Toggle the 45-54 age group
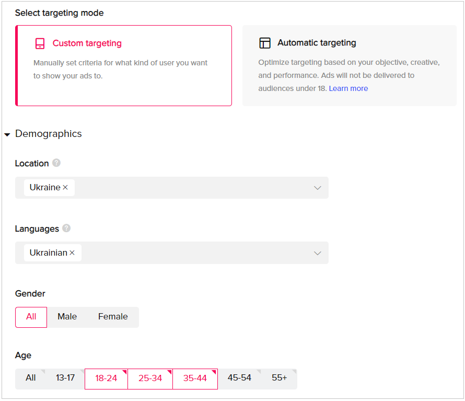The width and height of the screenshot is (465, 401). [239, 378]
